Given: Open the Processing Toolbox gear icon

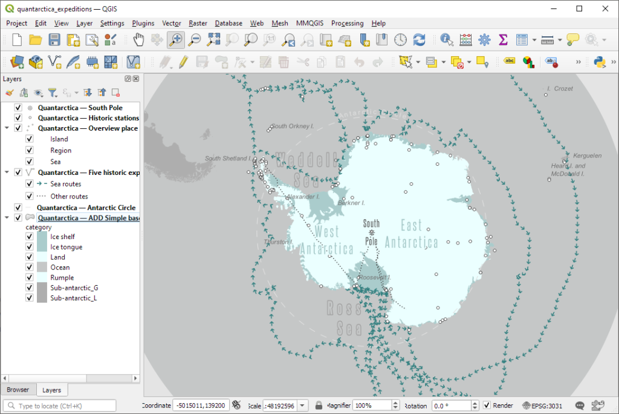Looking at the screenshot, I should [484, 40].
